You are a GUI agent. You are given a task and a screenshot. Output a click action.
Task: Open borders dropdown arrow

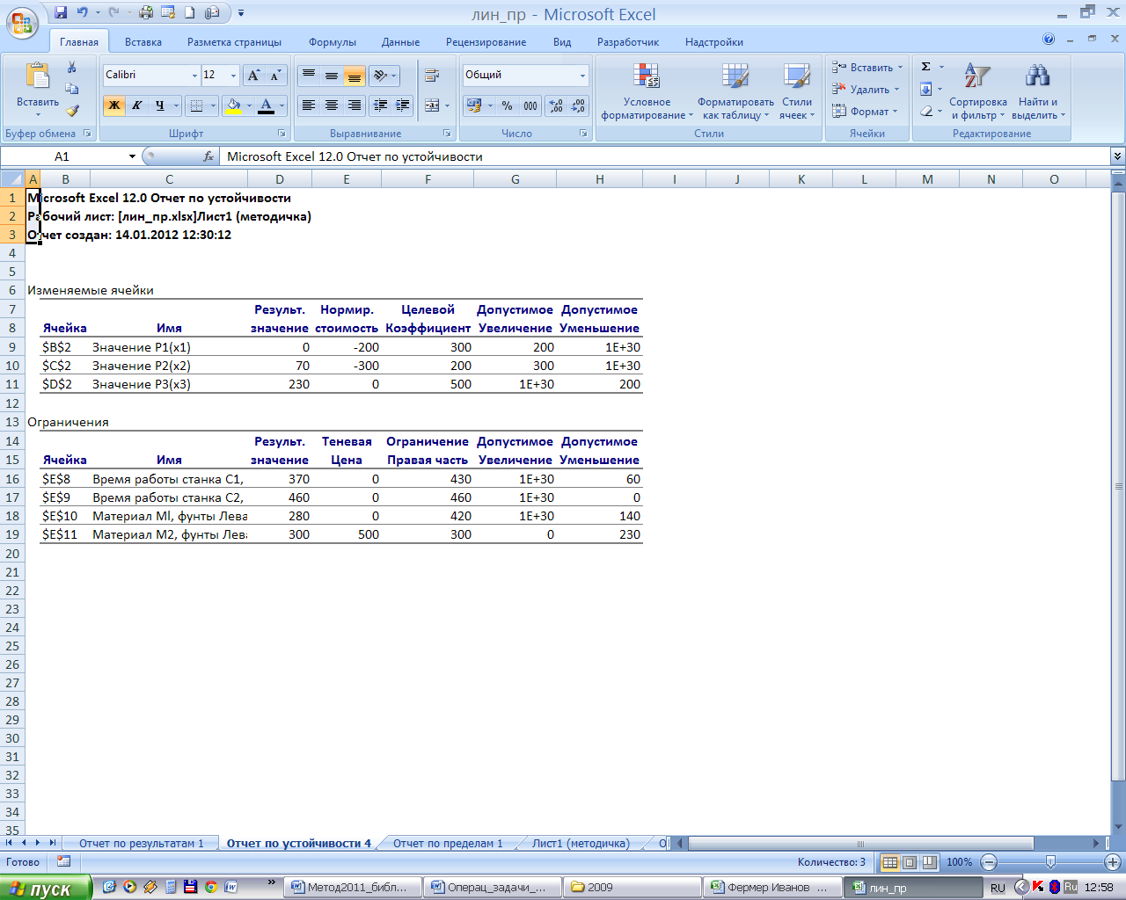[x=213, y=105]
